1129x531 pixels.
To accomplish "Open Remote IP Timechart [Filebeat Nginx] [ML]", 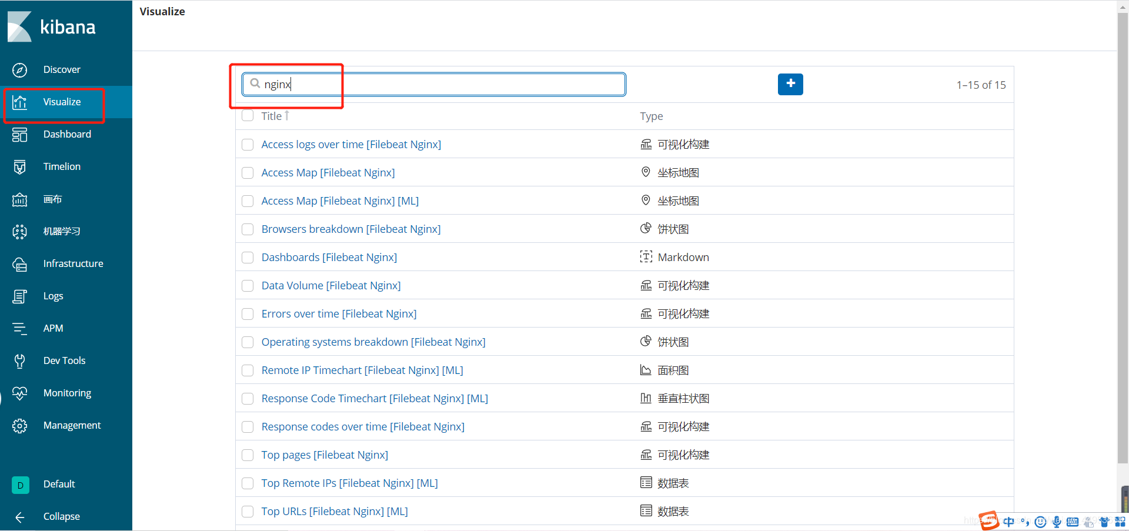I will coord(362,370).
